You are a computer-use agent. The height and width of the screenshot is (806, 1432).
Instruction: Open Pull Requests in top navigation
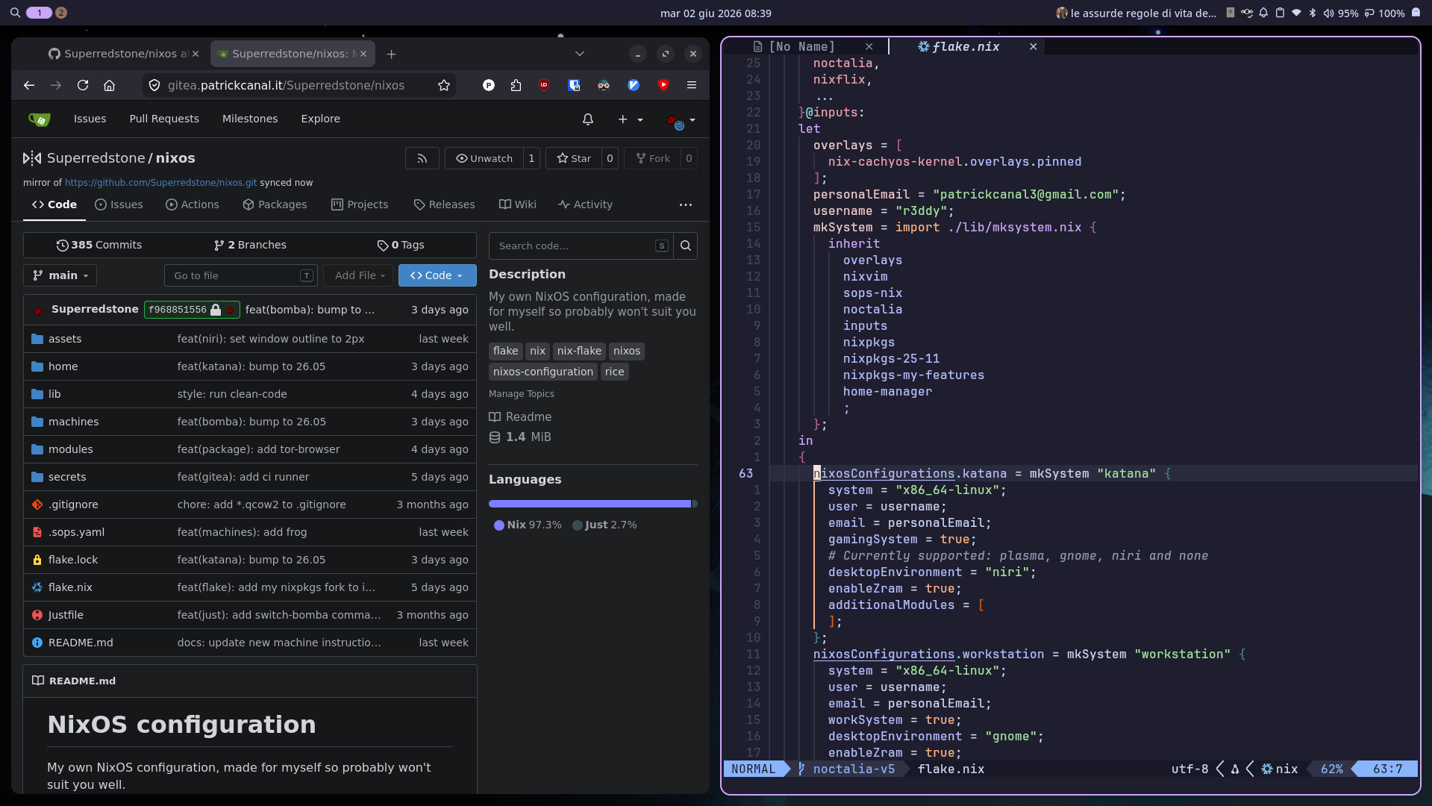click(x=164, y=119)
